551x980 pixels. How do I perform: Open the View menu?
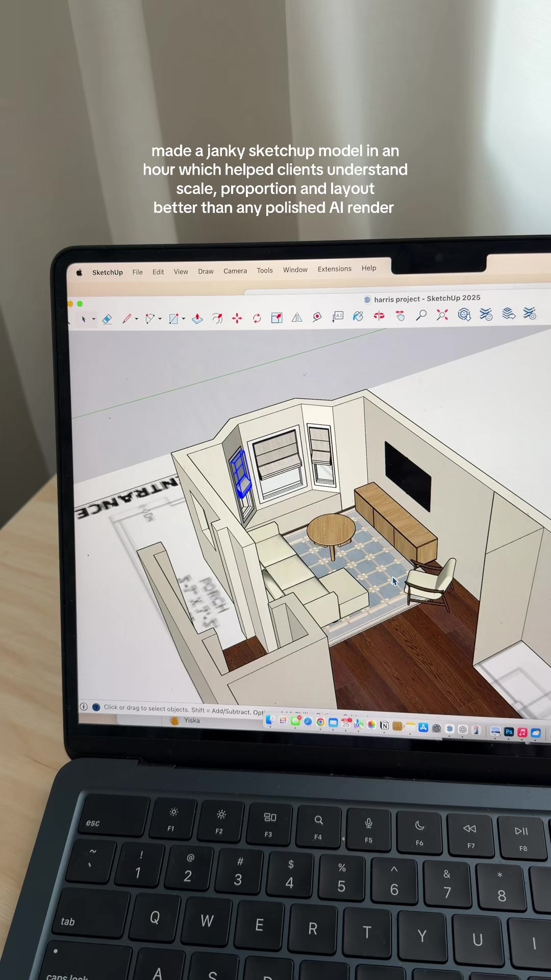(x=181, y=272)
